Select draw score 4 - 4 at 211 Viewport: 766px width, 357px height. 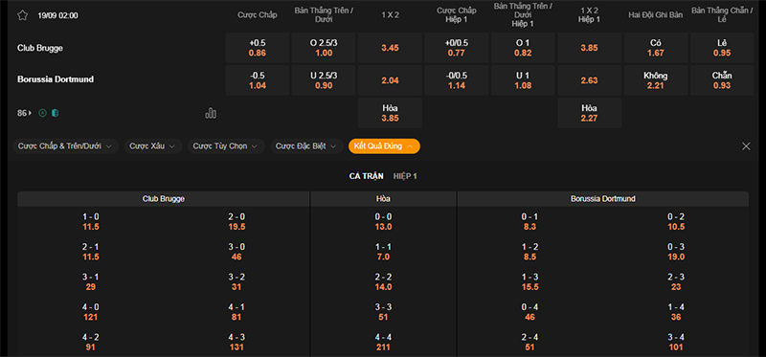coord(384,343)
